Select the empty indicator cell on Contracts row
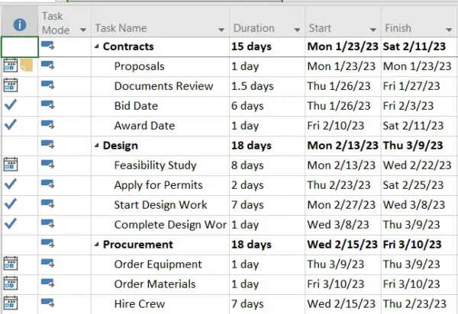Image resolution: width=458 pixels, height=314 pixels. tap(20, 47)
